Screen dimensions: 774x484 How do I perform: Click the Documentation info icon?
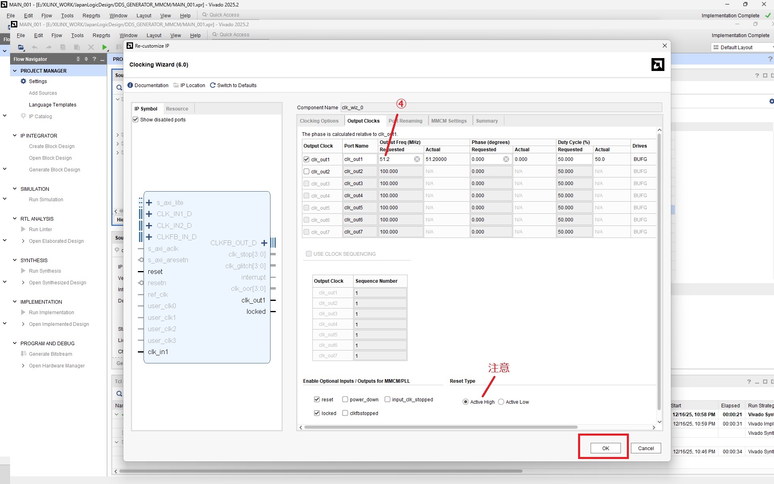tap(130, 85)
